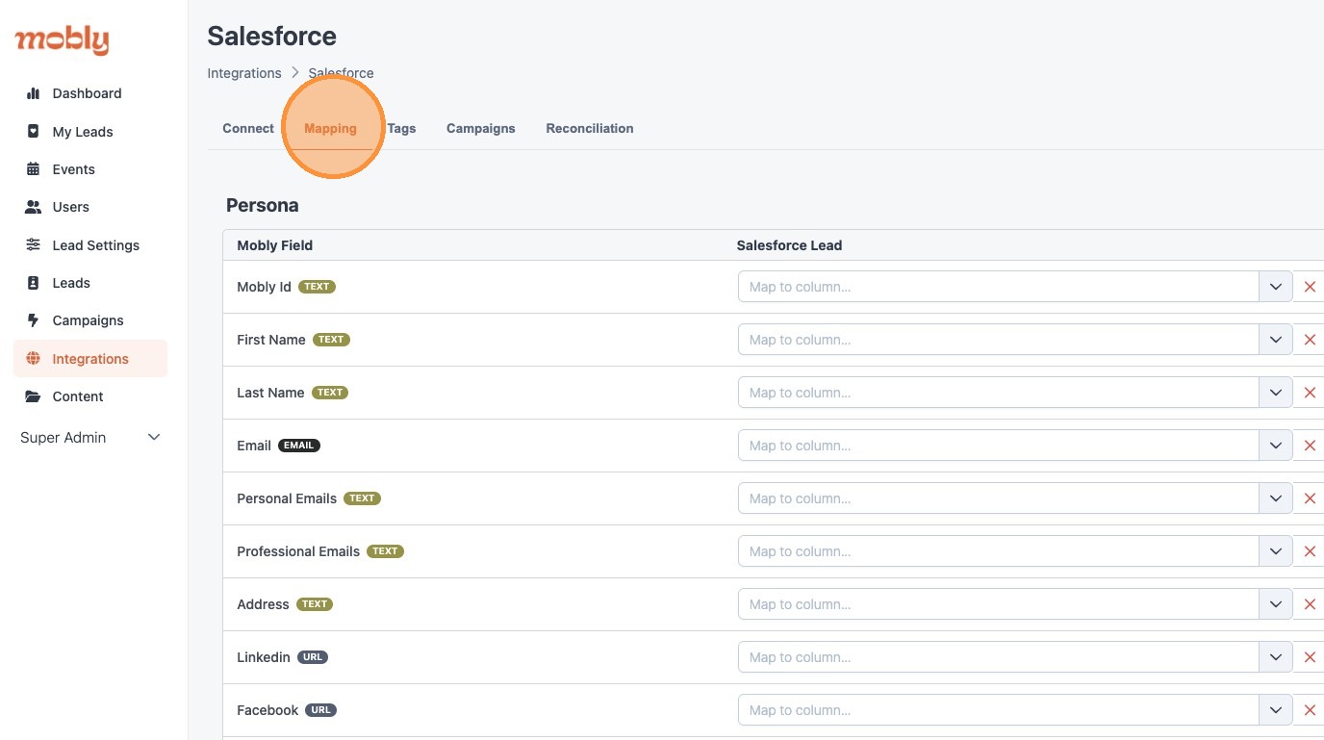Click the Users people icon
Viewport: 1324px width, 740px height.
[33, 207]
